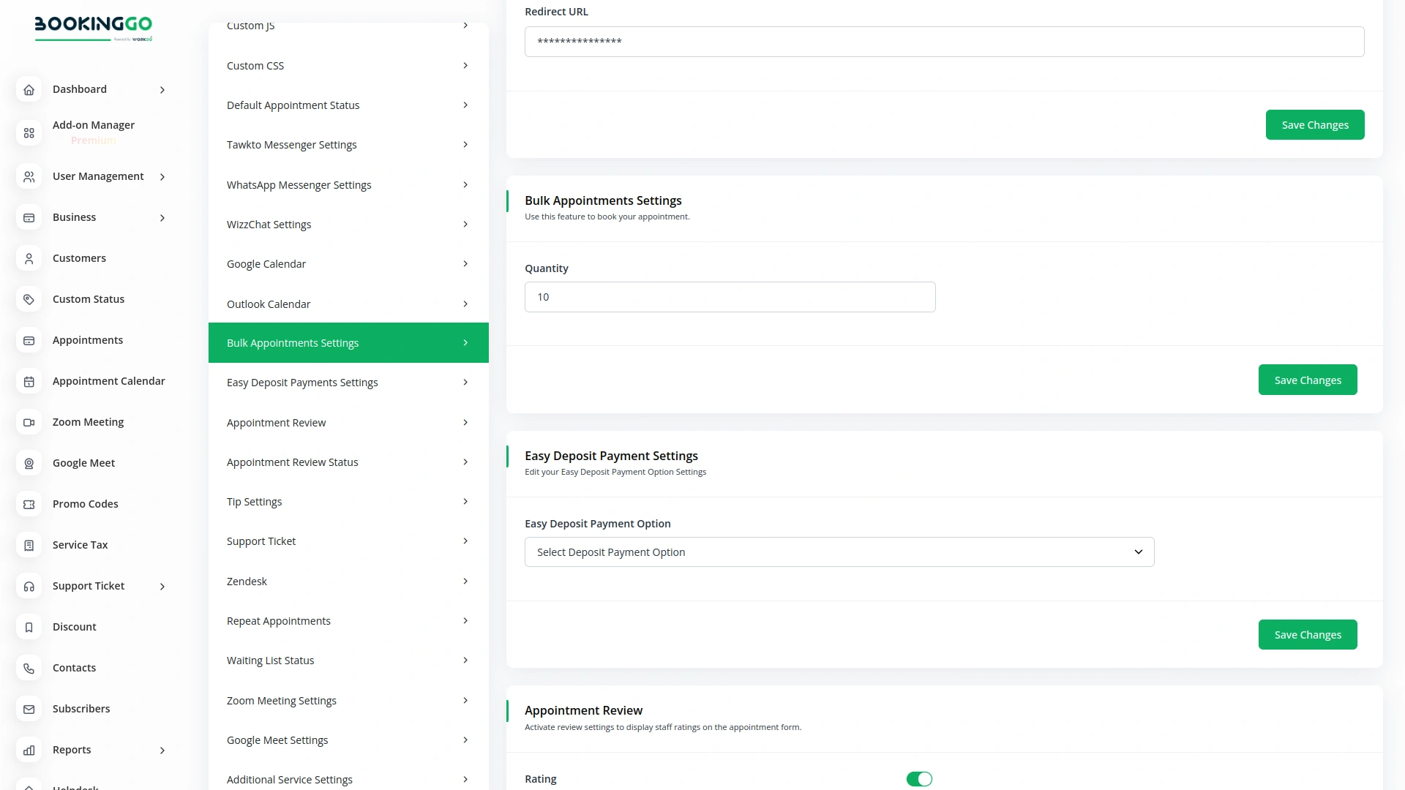
Task: Click the BookingGo logo
Action: tap(94, 28)
